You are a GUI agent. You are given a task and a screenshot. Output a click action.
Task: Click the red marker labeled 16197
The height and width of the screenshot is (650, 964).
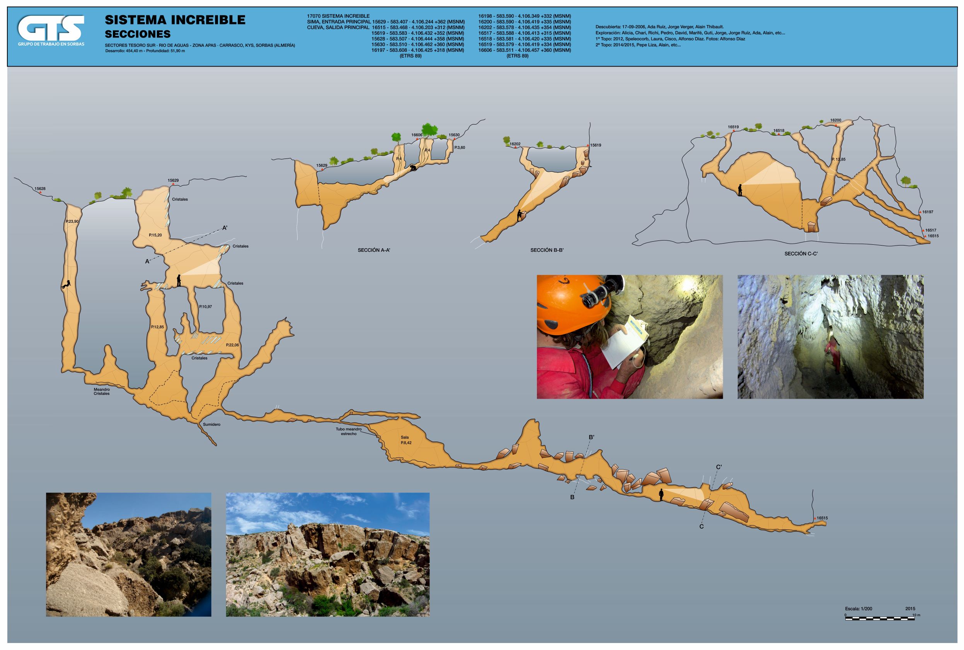point(920,212)
